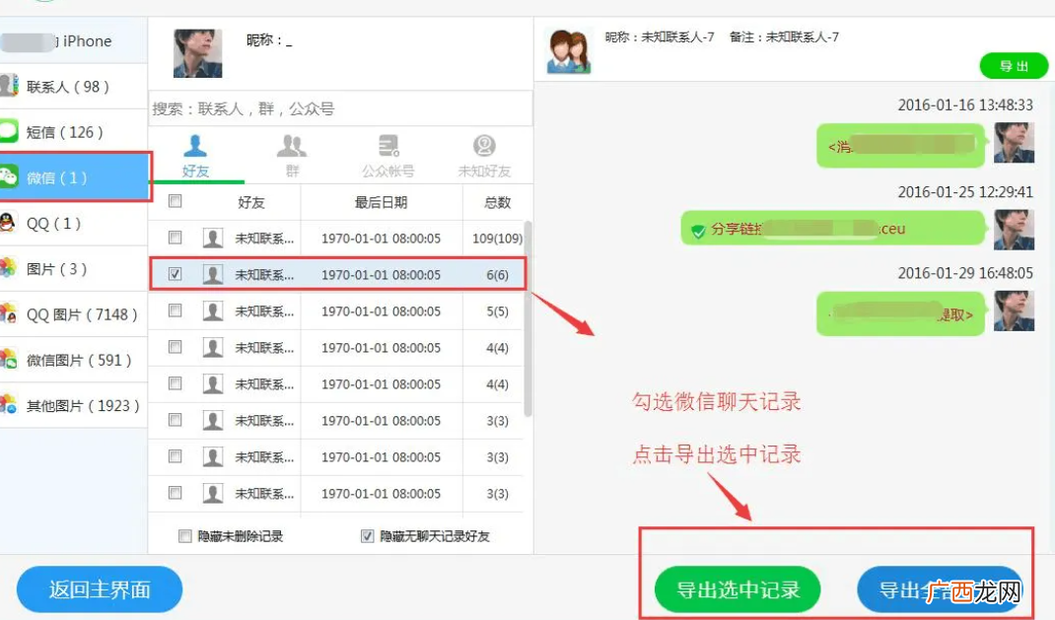The height and width of the screenshot is (620, 1055).
Task: Open the 图片 (3) photos category
Action: point(73,269)
